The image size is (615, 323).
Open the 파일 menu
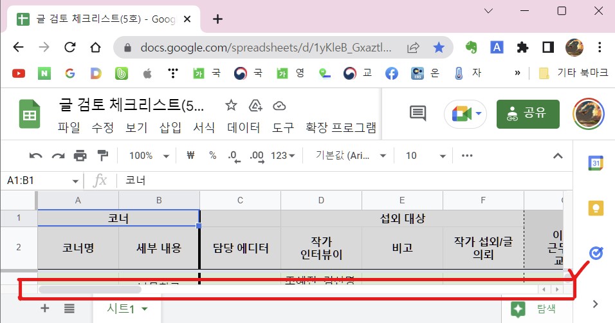point(69,127)
